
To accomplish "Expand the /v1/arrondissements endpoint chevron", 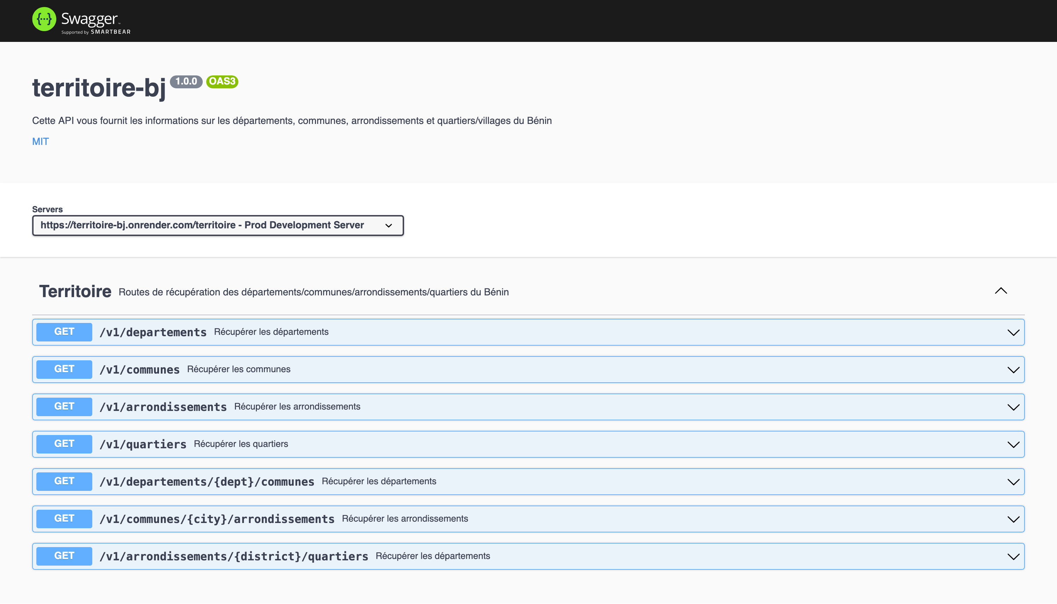I will (x=1013, y=407).
